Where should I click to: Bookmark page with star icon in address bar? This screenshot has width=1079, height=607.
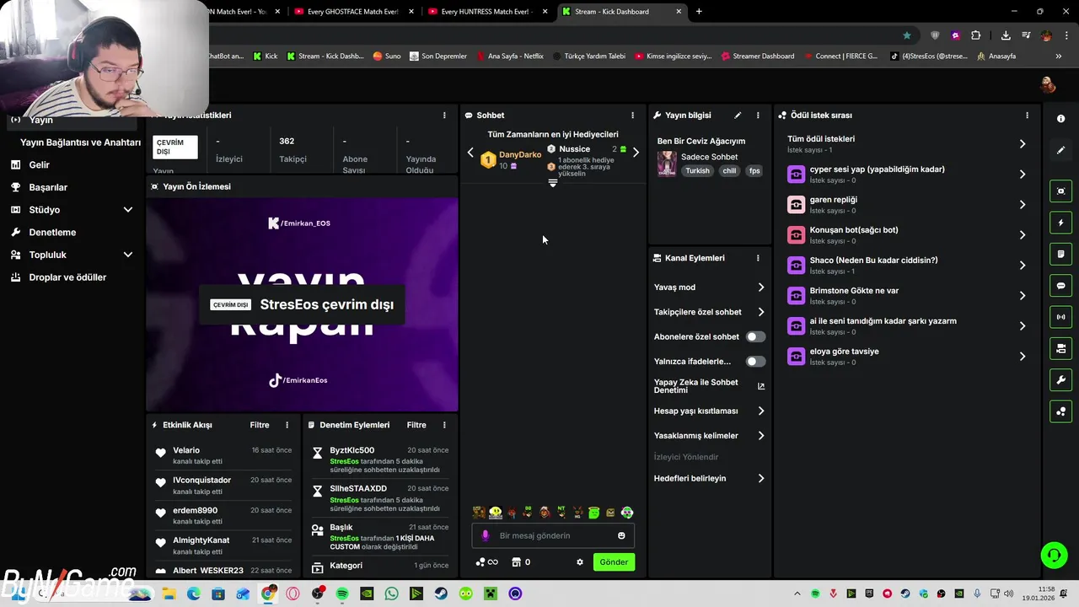[907, 35]
